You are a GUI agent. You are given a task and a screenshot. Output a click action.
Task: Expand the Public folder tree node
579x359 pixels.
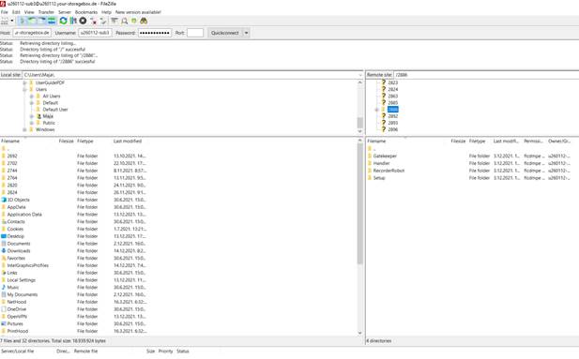(32, 123)
